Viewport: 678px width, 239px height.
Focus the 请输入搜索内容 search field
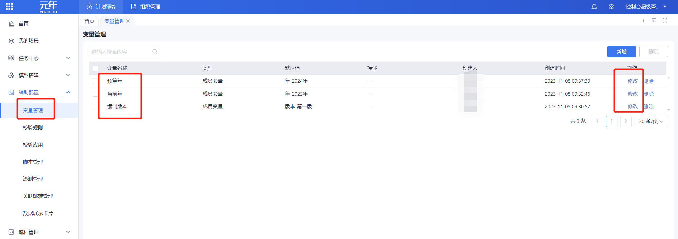pyautogui.click(x=121, y=52)
